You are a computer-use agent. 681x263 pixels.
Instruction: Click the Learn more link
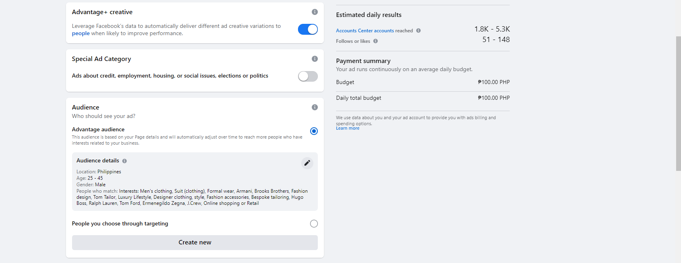pos(347,128)
